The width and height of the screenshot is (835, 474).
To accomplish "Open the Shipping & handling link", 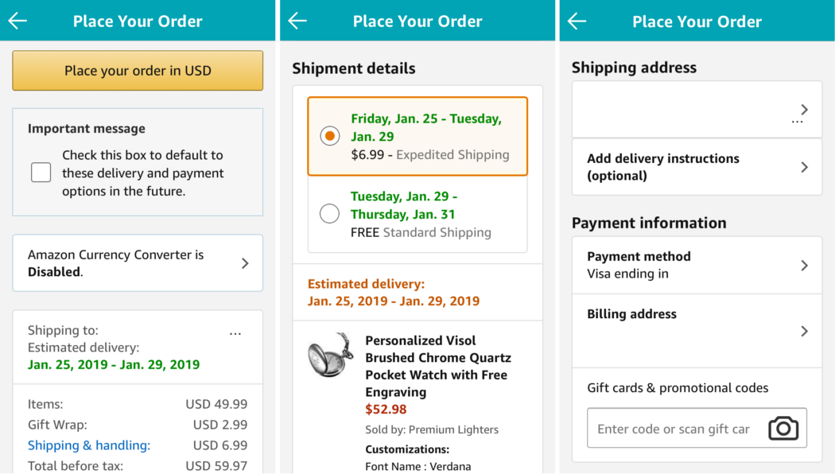I will click(x=89, y=445).
